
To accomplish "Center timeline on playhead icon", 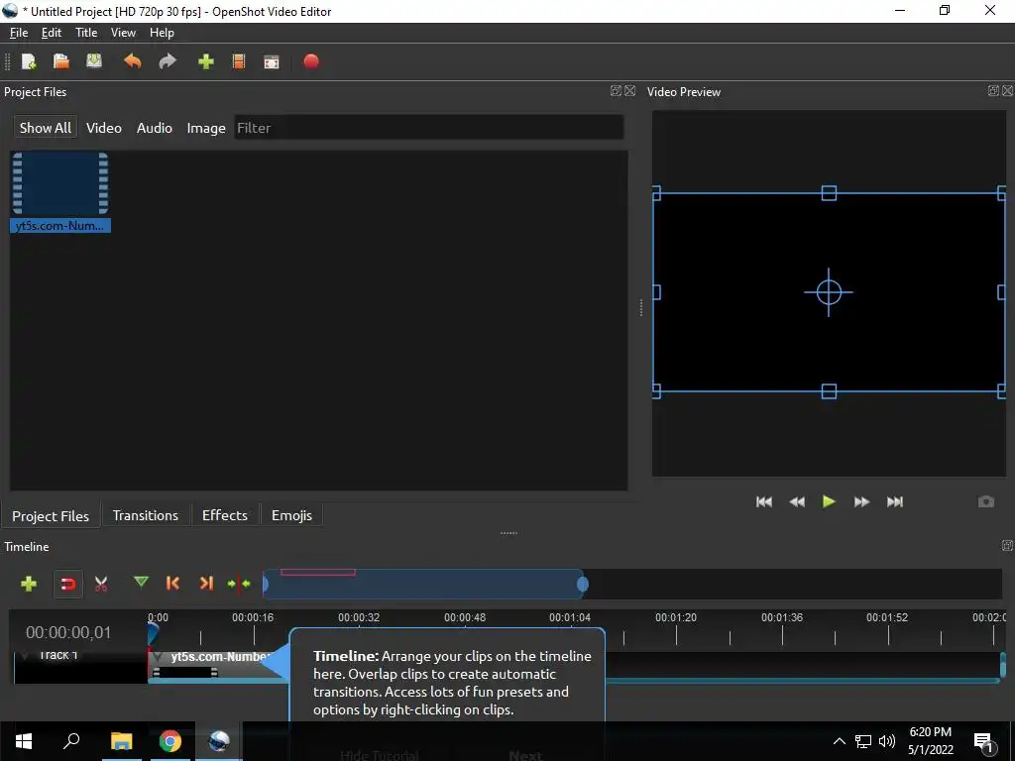I will [239, 584].
